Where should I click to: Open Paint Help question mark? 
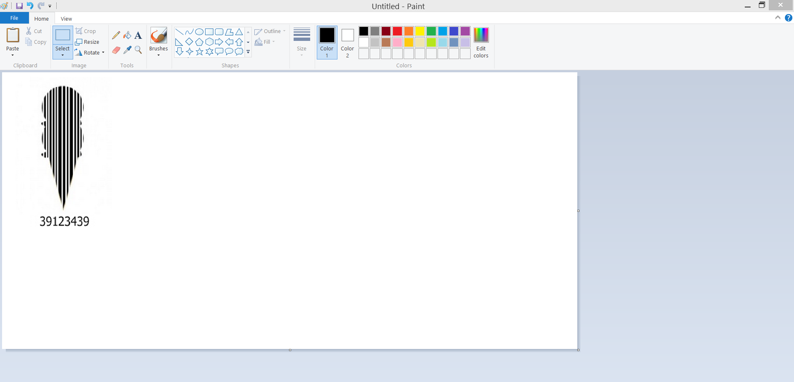point(789,18)
